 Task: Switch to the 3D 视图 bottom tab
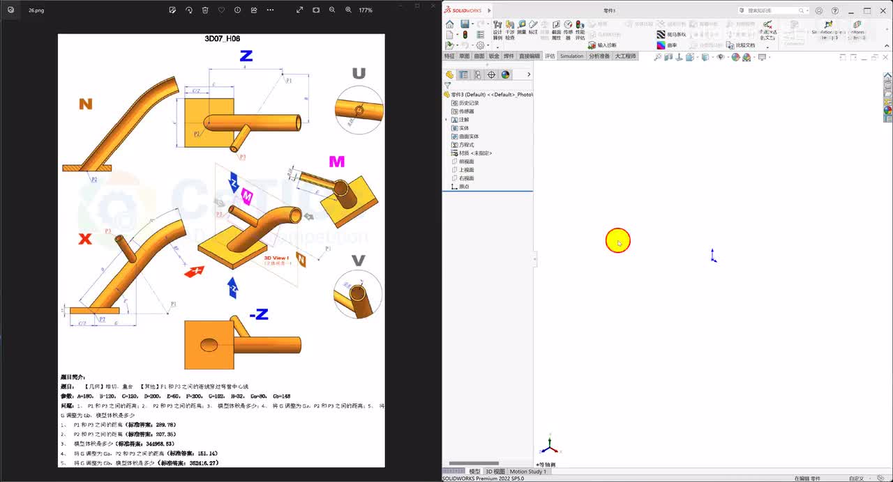click(x=495, y=472)
